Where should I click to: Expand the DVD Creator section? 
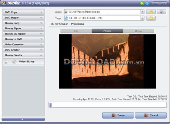click(23, 50)
